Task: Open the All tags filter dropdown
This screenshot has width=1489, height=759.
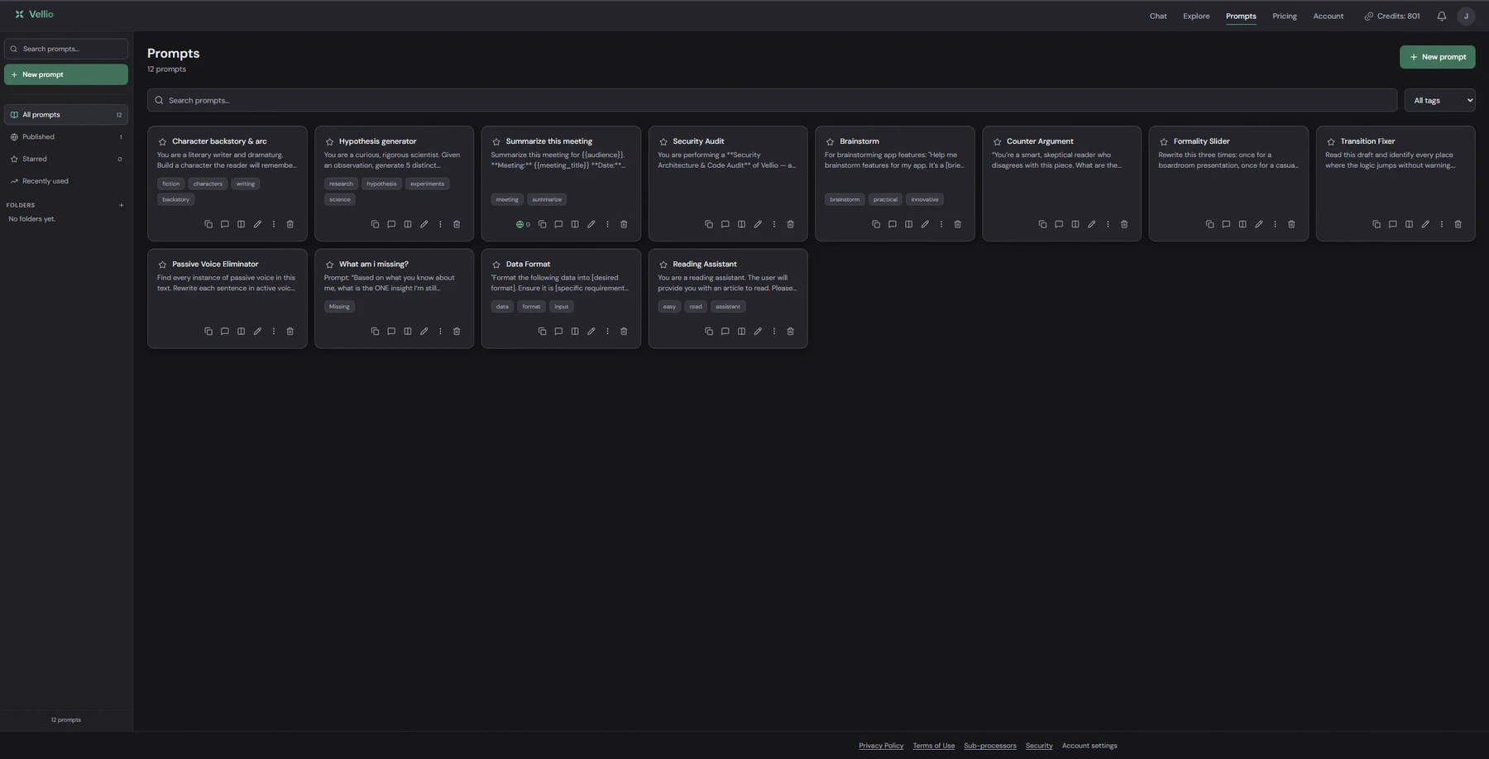Action: coord(1439,100)
